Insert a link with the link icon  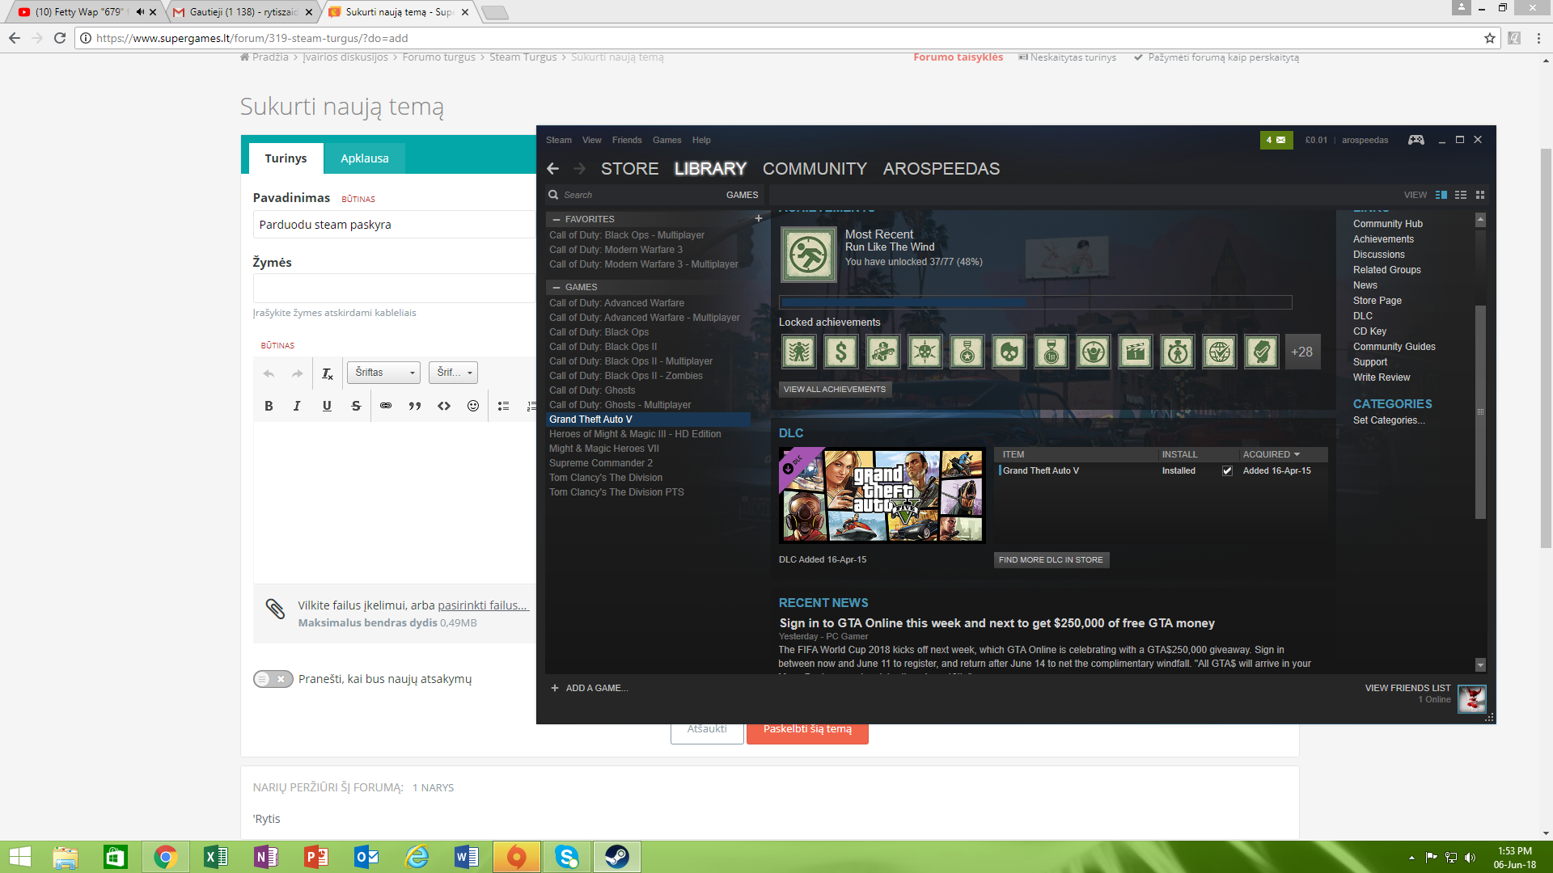point(386,406)
